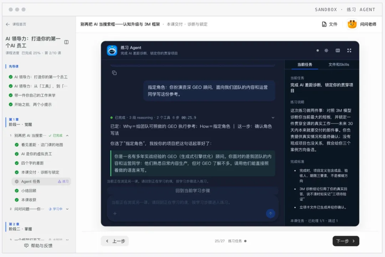
Task: Toggle the sidebar panel icon beside course title
Action: point(66,42)
